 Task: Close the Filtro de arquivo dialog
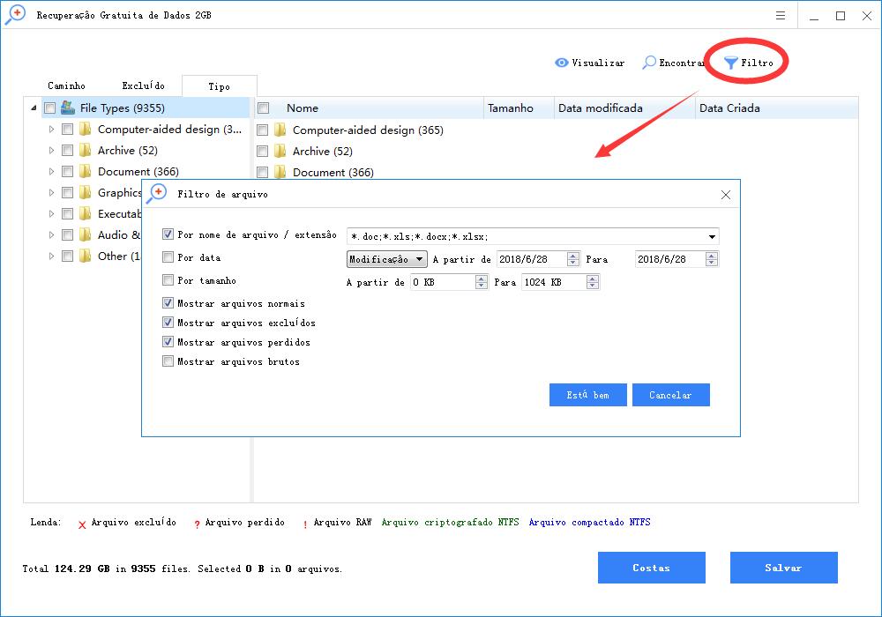725,195
